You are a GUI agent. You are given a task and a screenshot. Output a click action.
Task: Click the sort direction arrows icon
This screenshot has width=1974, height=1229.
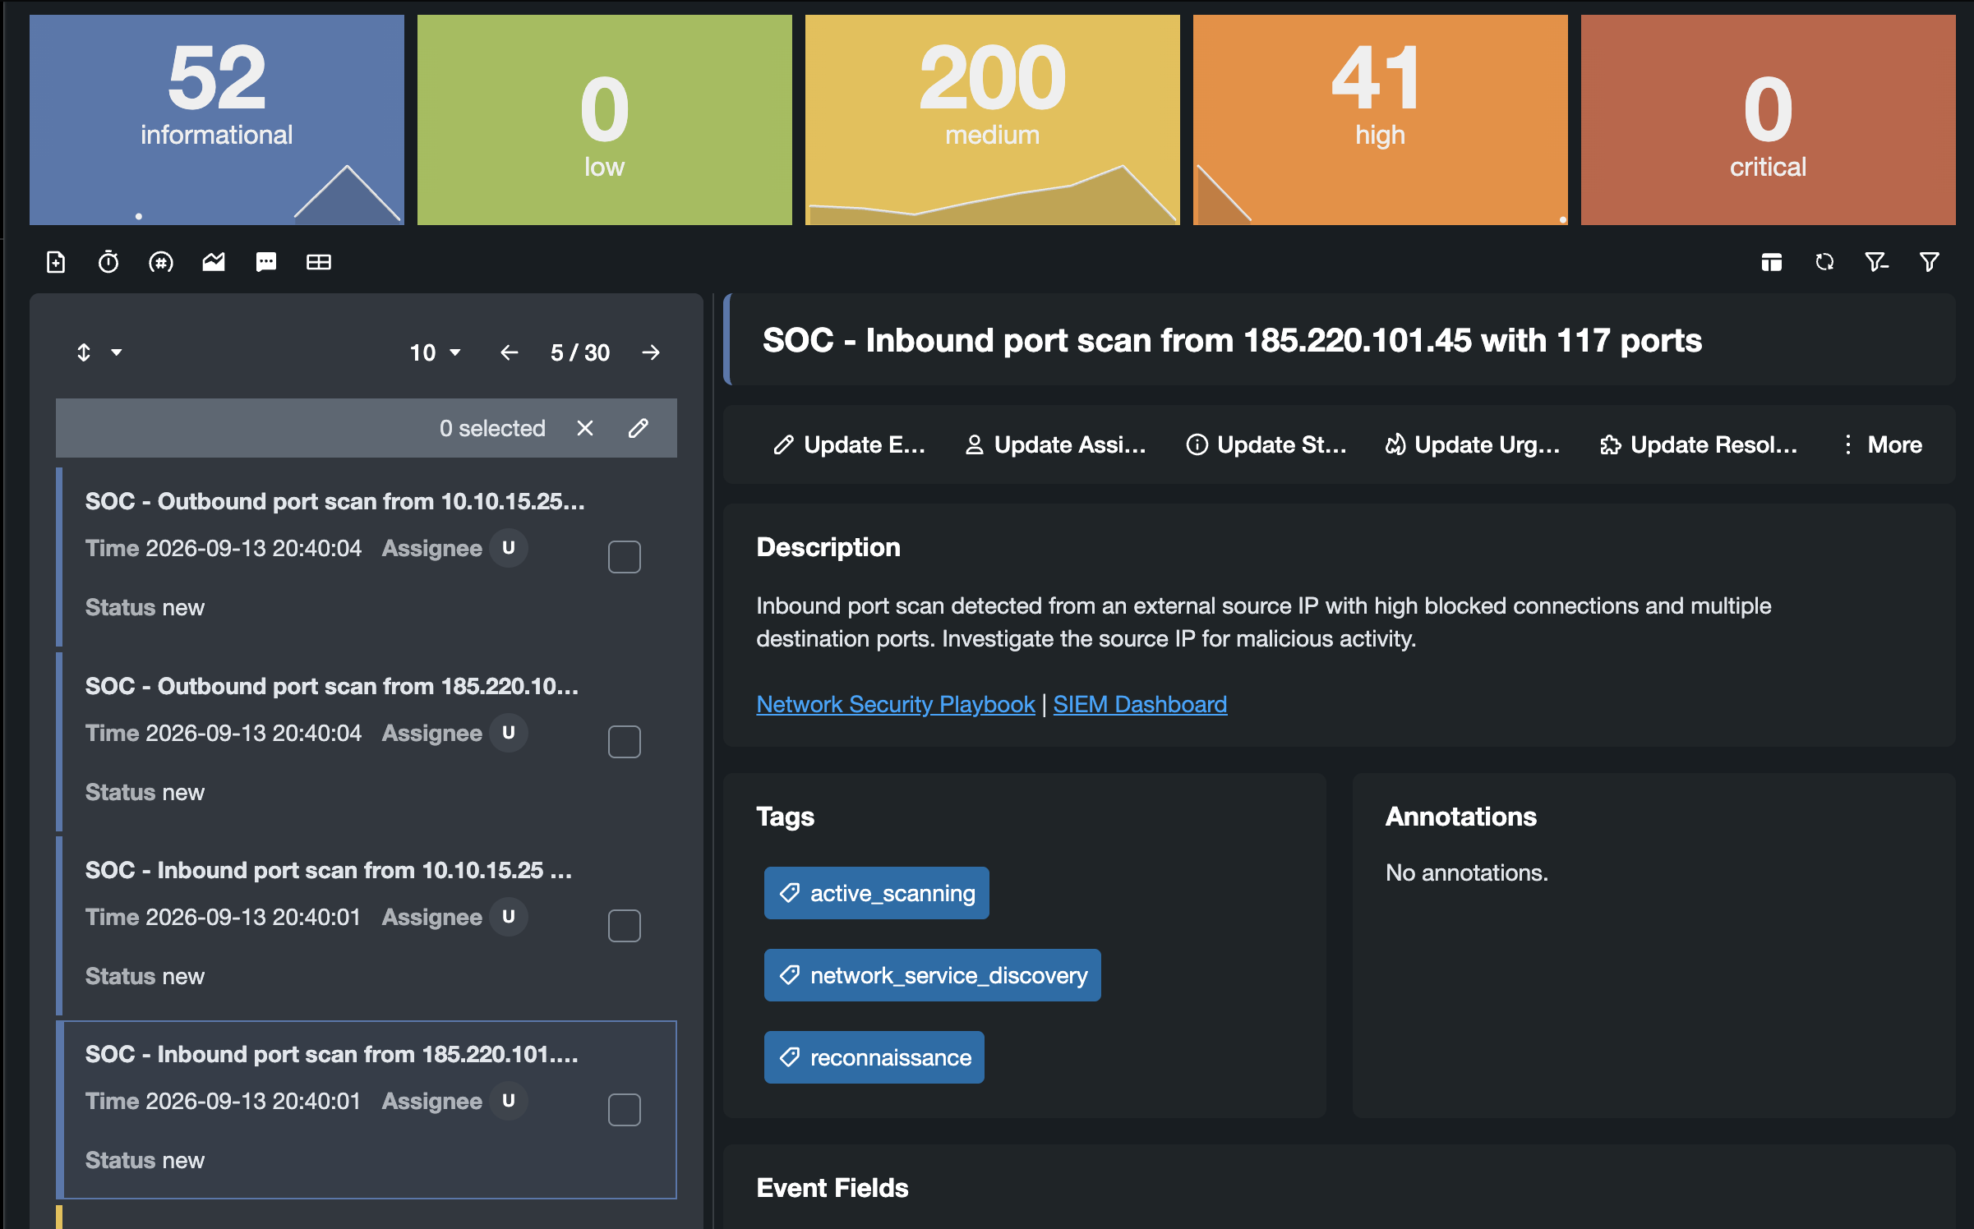pos(84,352)
